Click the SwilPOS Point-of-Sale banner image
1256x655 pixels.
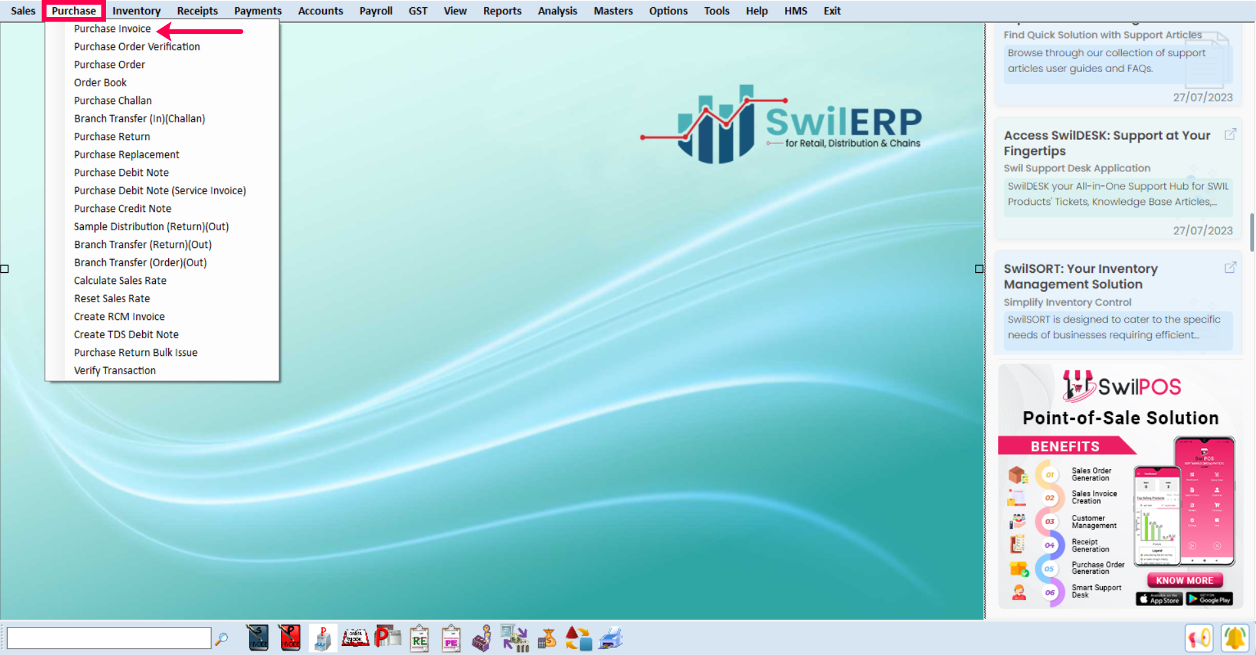click(1120, 487)
